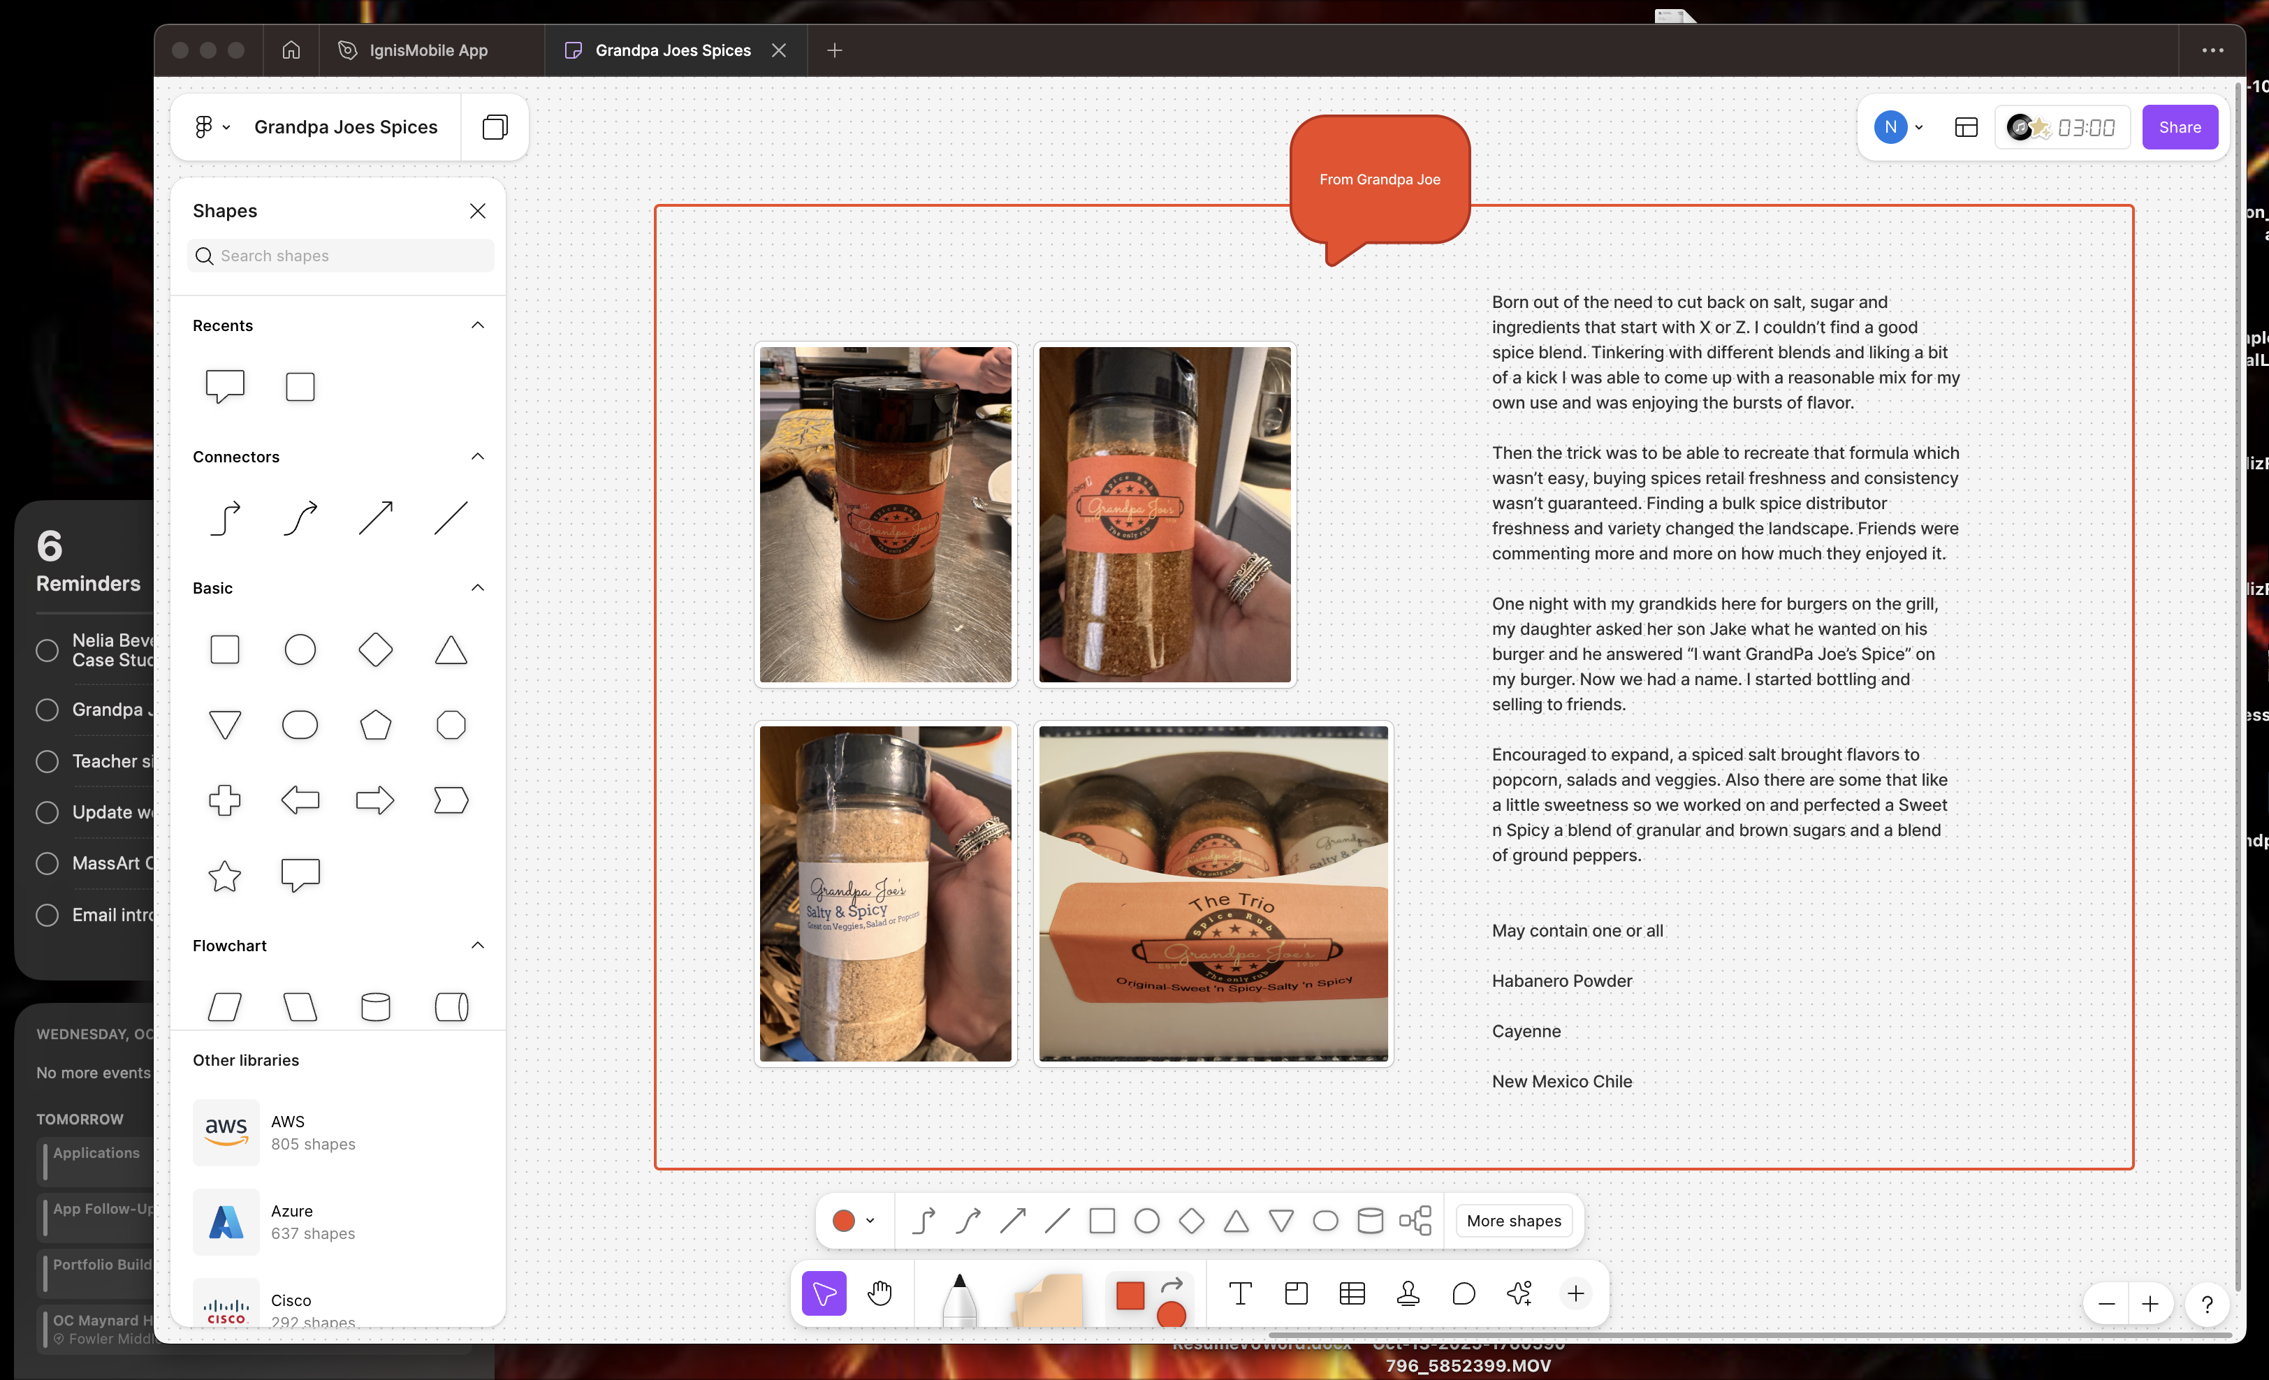2269x1380 pixels.
Task: Choose the cylinder shape in Flowchart section
Action: click(376, 1007)
